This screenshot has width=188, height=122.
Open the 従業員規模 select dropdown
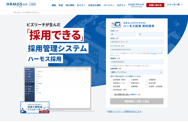[137, 72]
